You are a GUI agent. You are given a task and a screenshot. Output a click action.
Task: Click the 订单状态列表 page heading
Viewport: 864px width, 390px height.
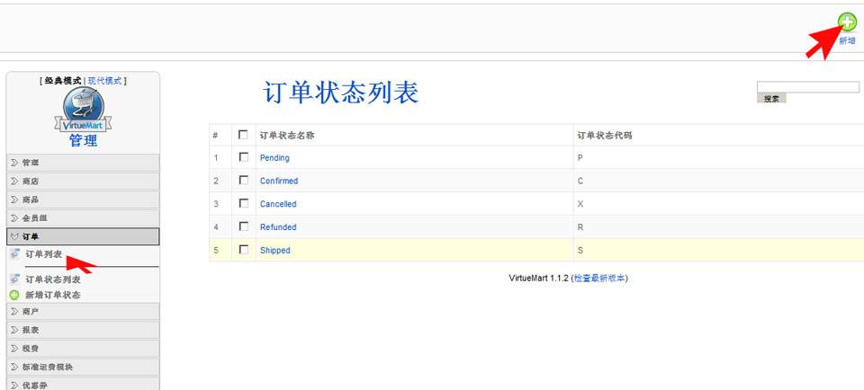pyautogui.click(x=340, y=93)
